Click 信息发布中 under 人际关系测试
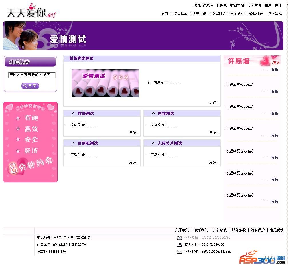The width and height of the screenshot is (288, 265). 164,155
